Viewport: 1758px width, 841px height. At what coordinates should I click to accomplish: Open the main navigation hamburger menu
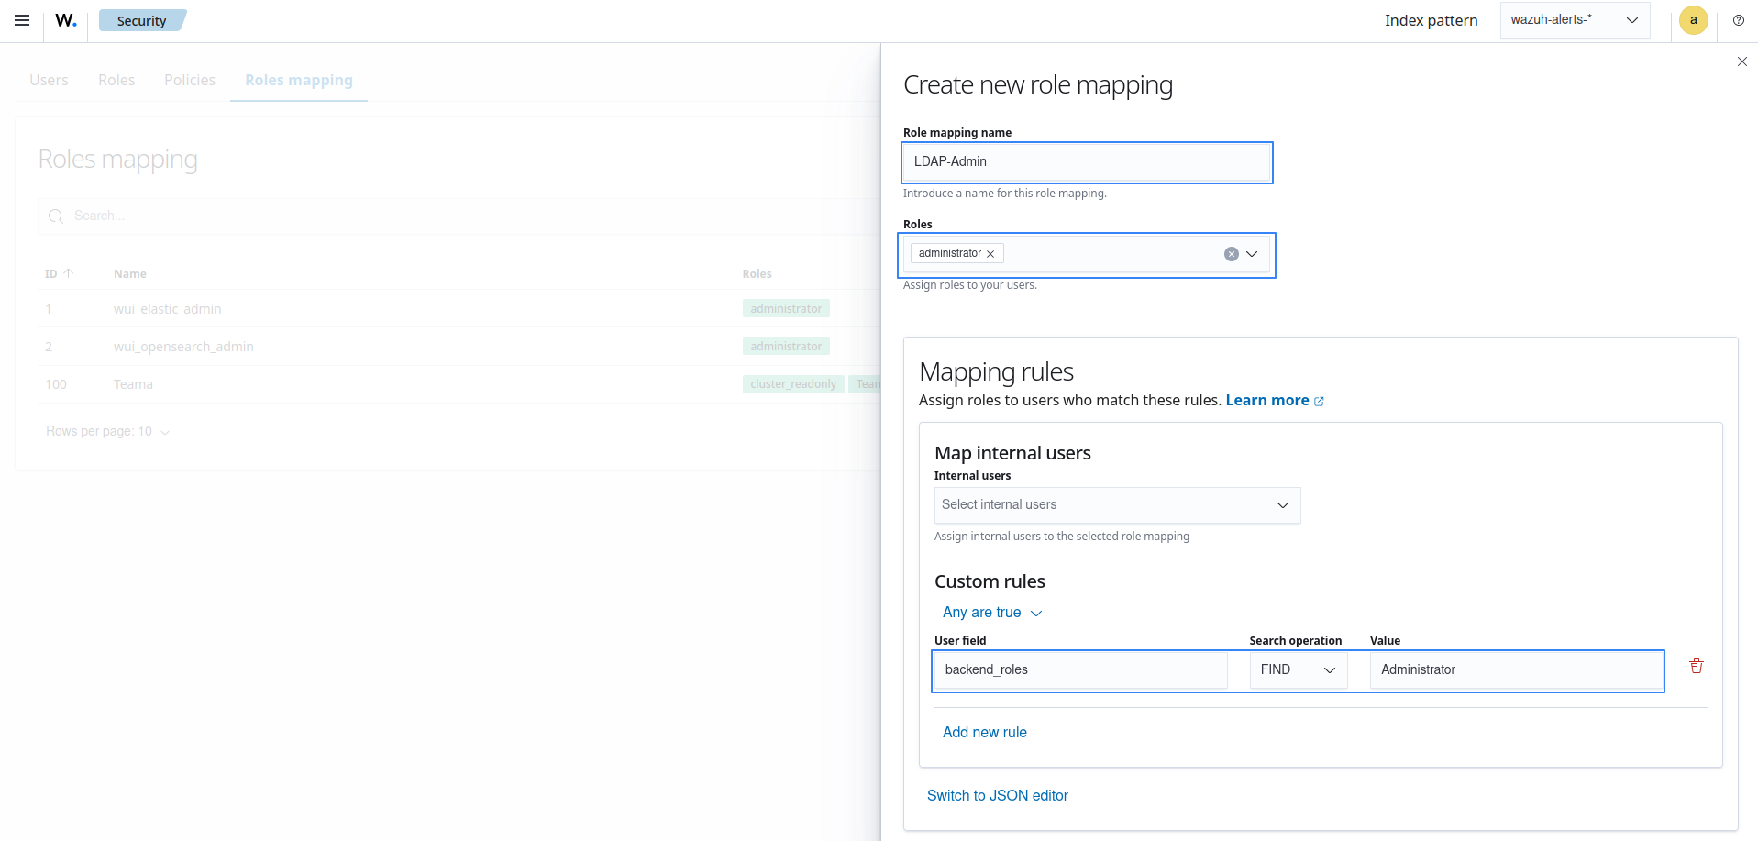click(21, 19)
